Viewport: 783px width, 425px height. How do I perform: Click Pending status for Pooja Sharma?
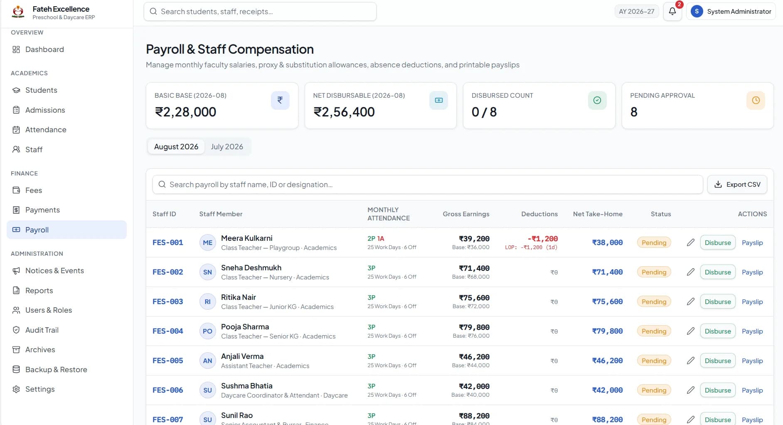[654, 331]
